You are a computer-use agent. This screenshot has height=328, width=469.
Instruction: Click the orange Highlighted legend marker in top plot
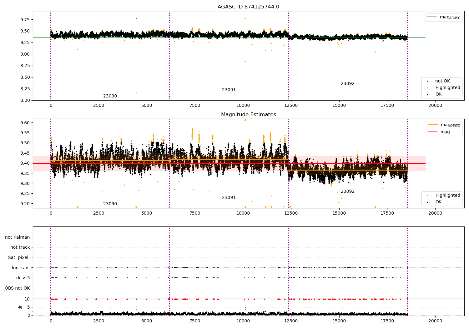(x=427, y=88)
